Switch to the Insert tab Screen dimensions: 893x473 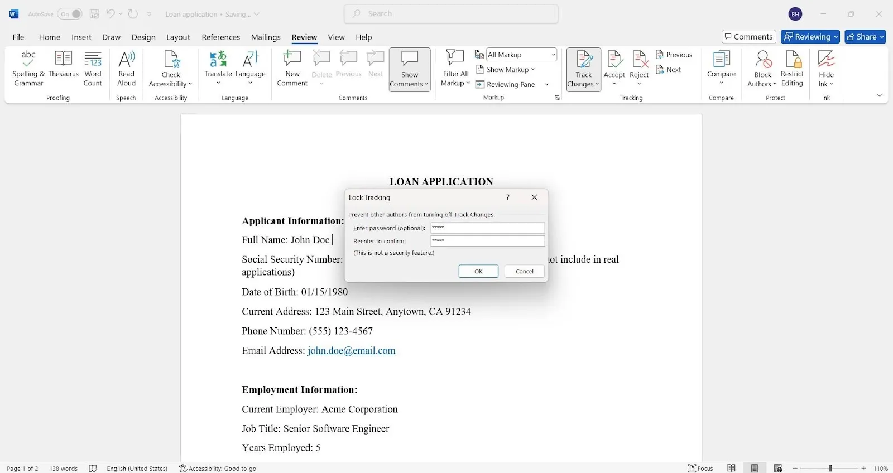[x=81, y=37]
